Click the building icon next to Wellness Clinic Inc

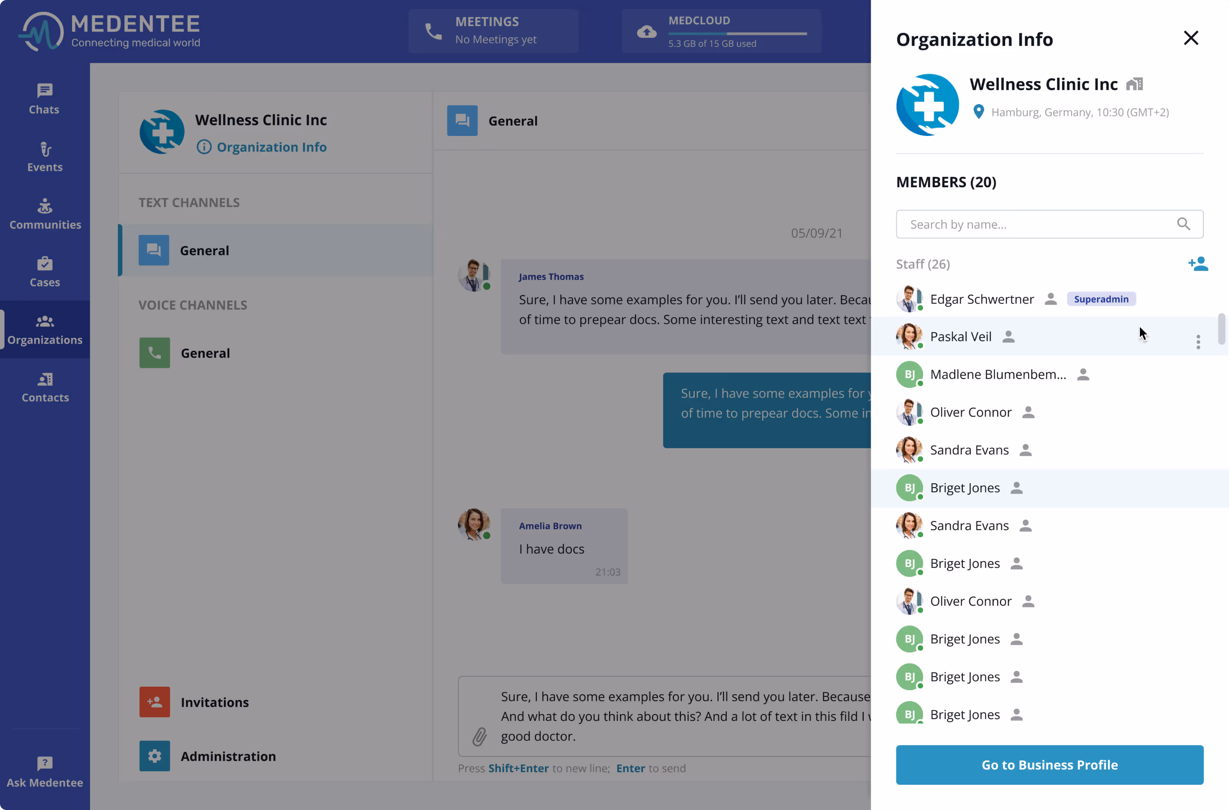(1135, 84)
